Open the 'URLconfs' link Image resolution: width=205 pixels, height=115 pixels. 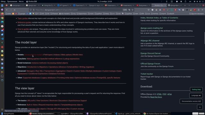click(31, 101)
